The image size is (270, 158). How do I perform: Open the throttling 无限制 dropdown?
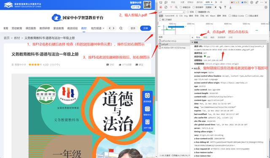(211, 8)
